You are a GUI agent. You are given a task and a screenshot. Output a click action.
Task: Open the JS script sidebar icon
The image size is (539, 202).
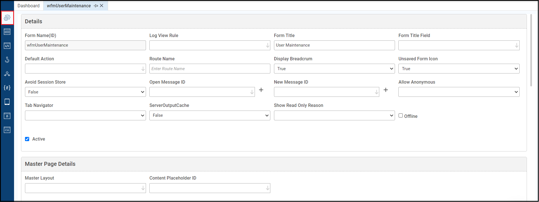tap(7, 116)
